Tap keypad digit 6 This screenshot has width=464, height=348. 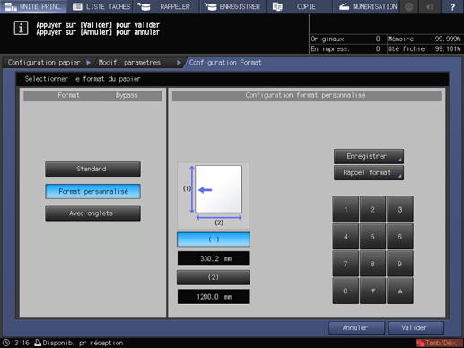click(400, 237)
